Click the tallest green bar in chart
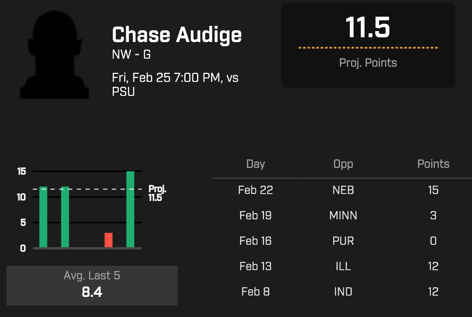Viewport: 472px width, 317px height. (130, 209)
